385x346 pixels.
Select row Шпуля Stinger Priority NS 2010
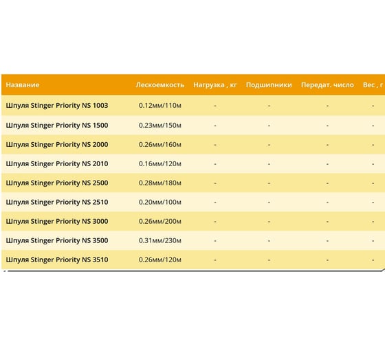tap(193, 163)
